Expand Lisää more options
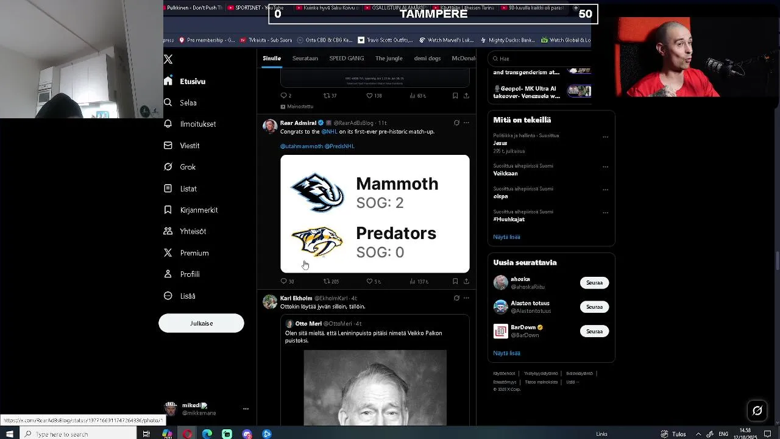Viewport: 780px width, 439px height. click(180, 296)
